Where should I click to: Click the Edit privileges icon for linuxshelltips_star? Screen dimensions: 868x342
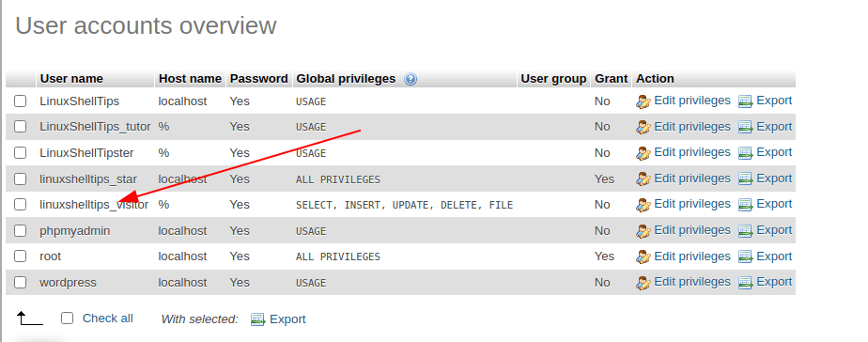pos(643,179)
